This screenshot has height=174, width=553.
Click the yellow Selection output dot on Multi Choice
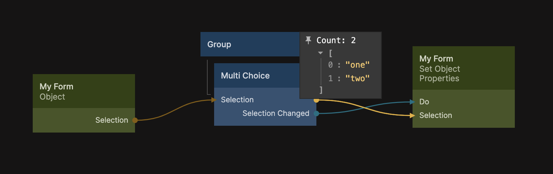point(316,100)
